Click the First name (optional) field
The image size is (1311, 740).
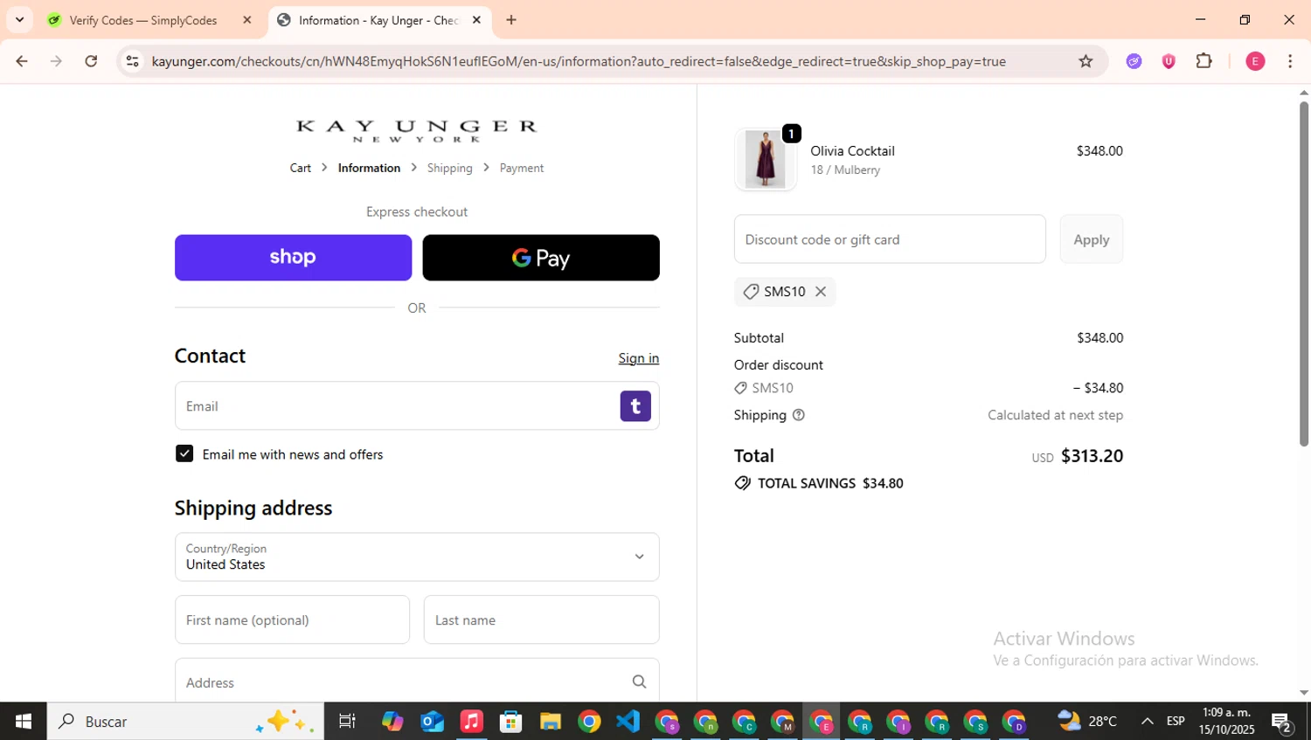[292, 619]
